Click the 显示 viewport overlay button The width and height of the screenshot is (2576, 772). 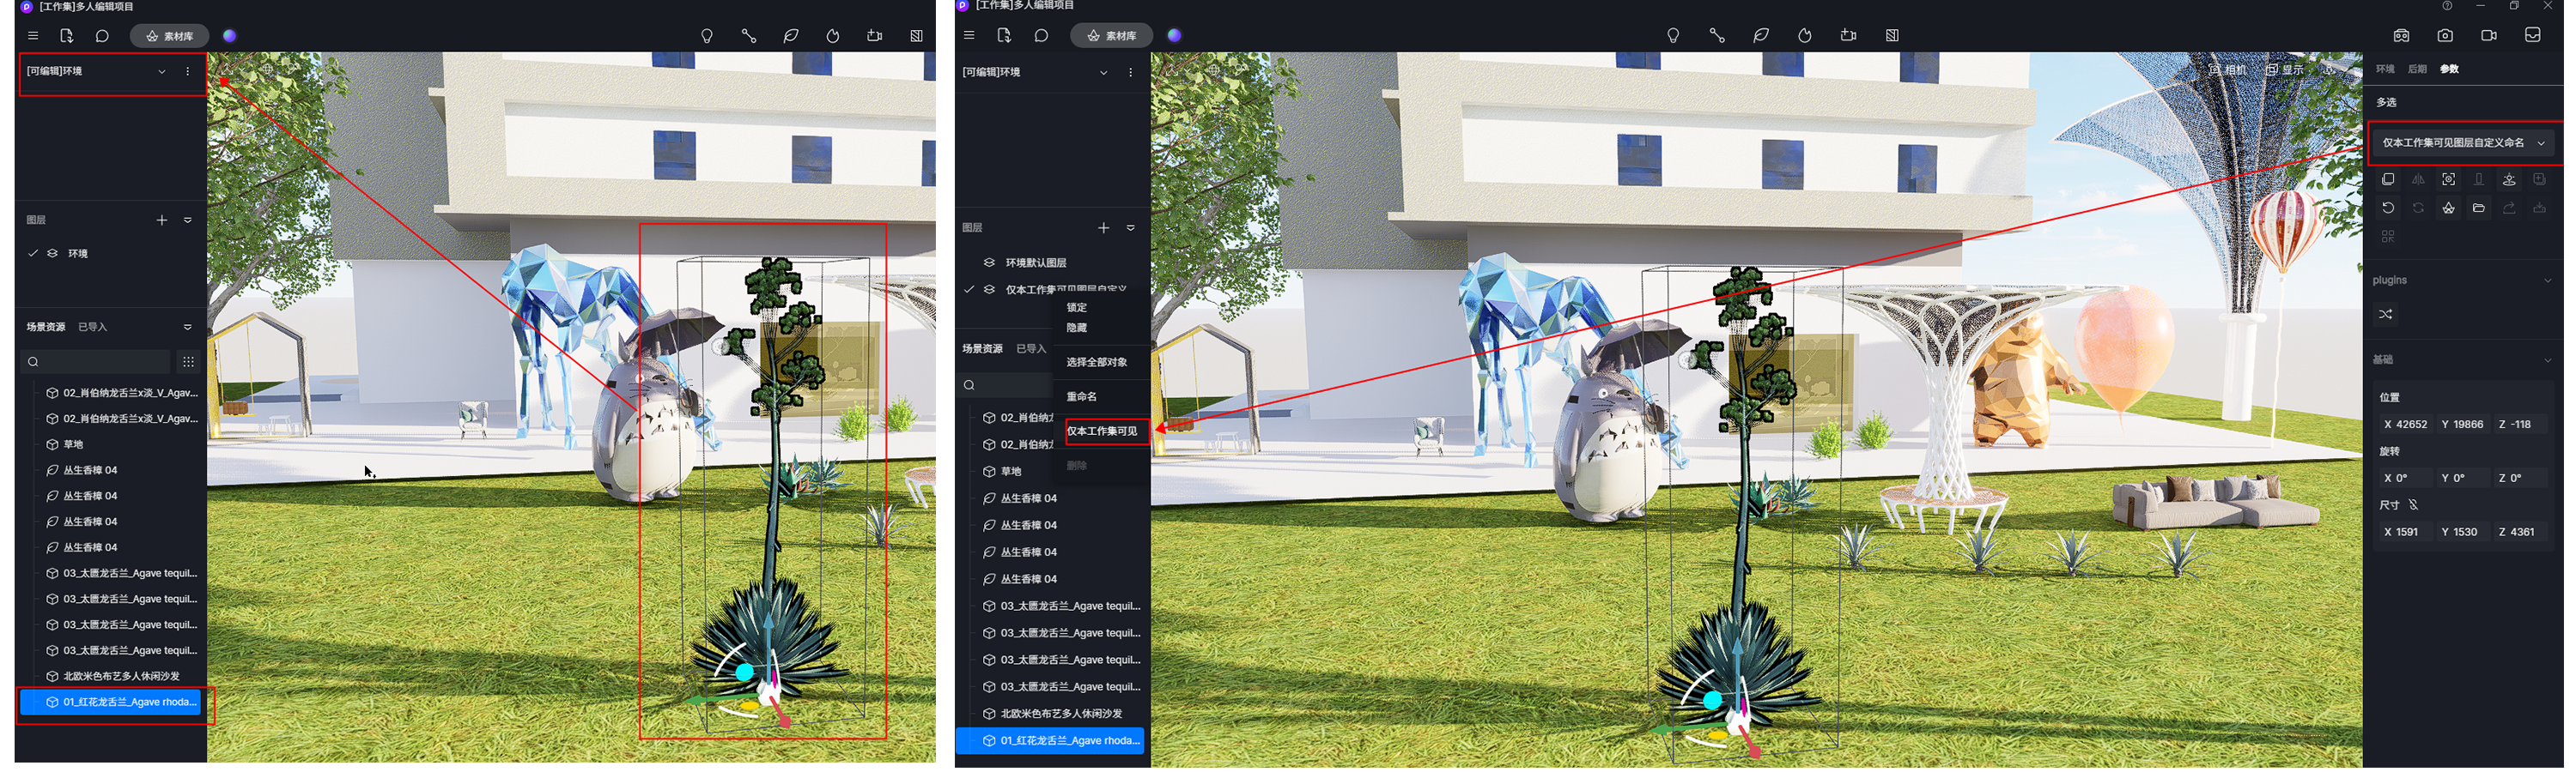(x=2285, y=70)
